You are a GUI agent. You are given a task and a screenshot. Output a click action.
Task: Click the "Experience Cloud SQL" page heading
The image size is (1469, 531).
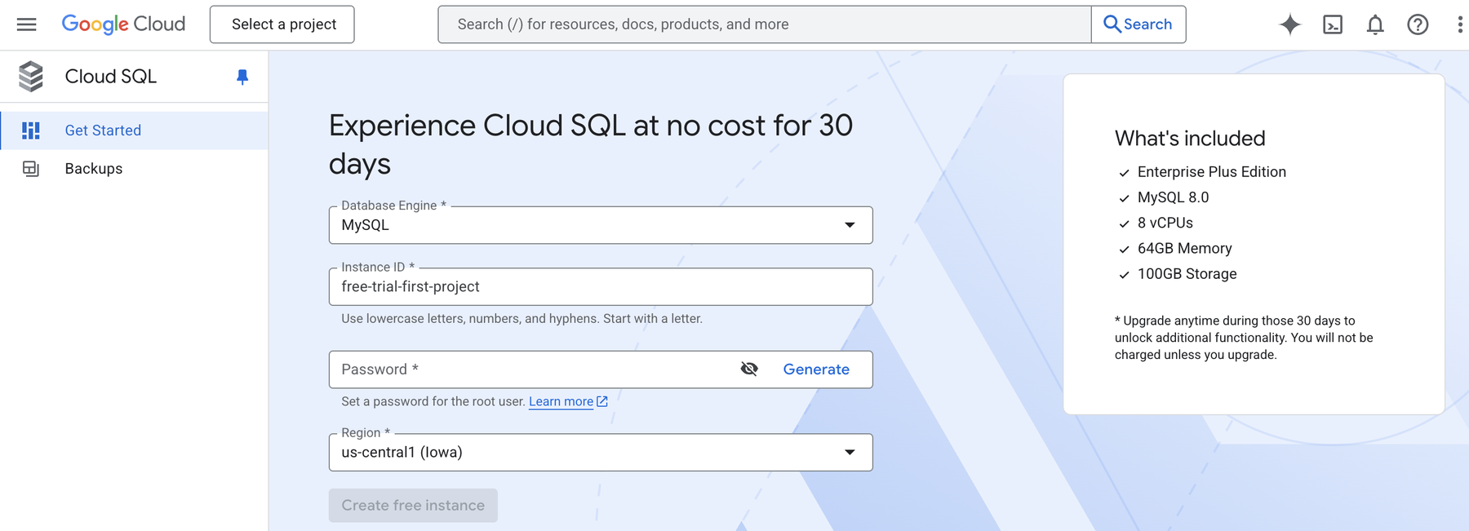pyautogui.click(x=591, y=144)
